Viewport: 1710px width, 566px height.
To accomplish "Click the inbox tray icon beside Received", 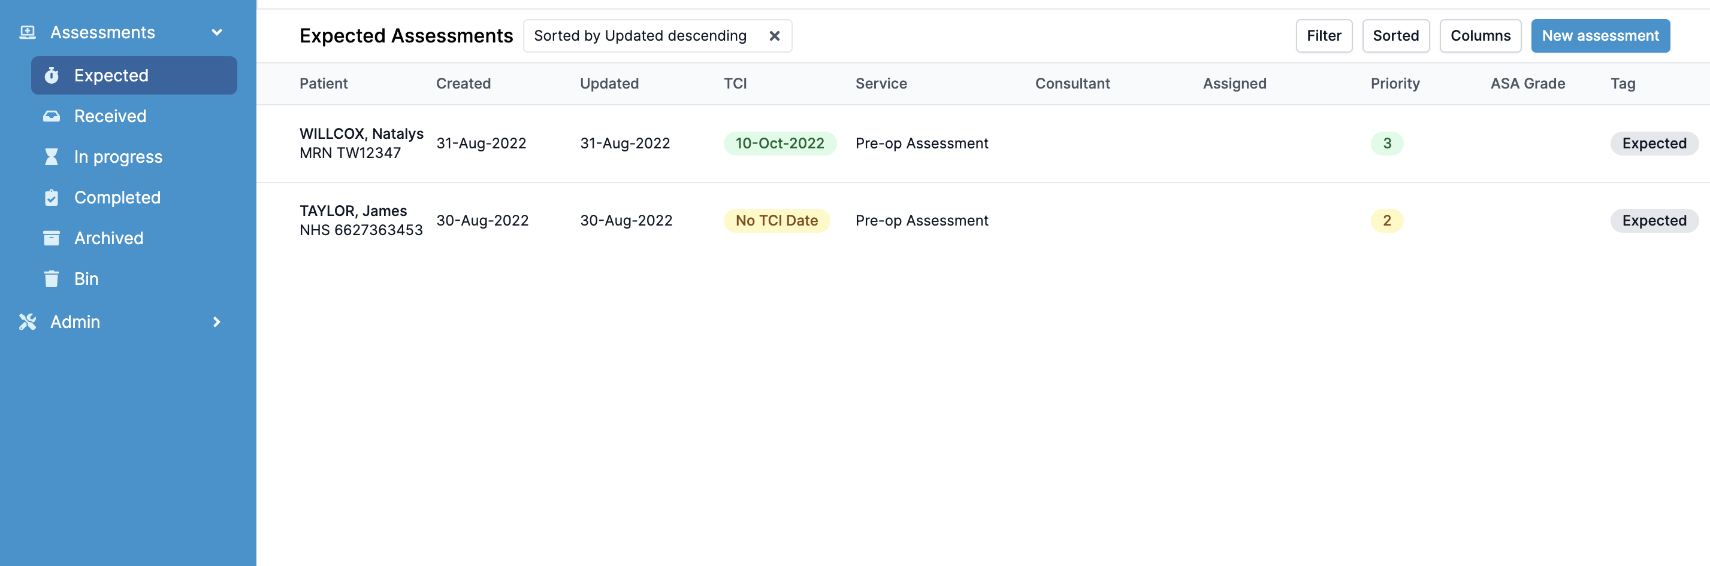I will tap(51, 117).
